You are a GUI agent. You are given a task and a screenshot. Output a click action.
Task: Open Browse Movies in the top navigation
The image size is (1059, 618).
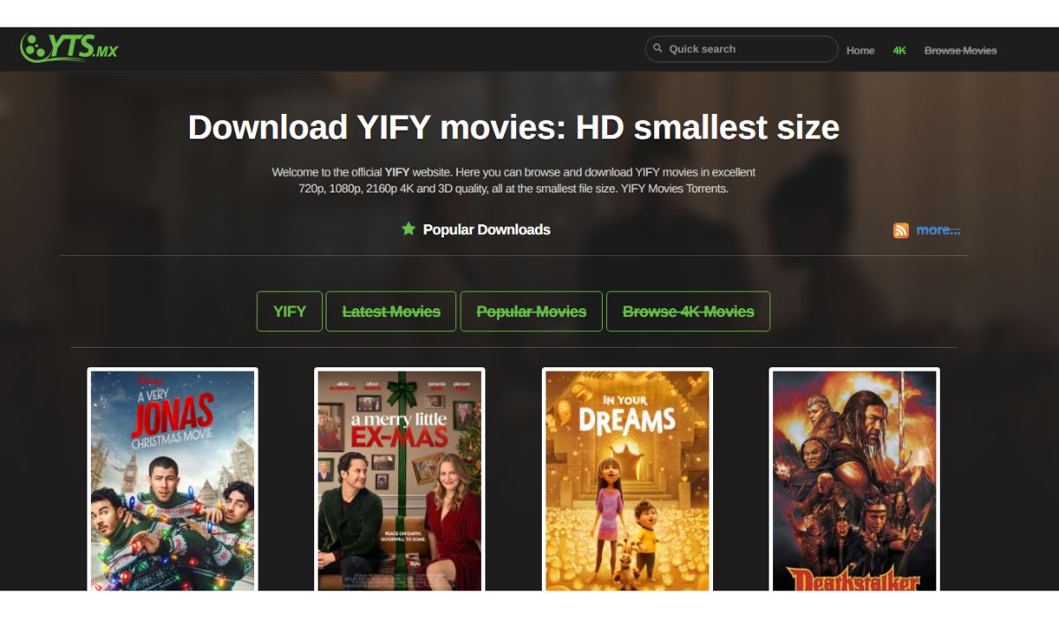pyautogui.click(x=960, y=50)
